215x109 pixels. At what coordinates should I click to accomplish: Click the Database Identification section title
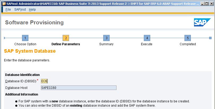pyautogui.click(x=22, y=75)
